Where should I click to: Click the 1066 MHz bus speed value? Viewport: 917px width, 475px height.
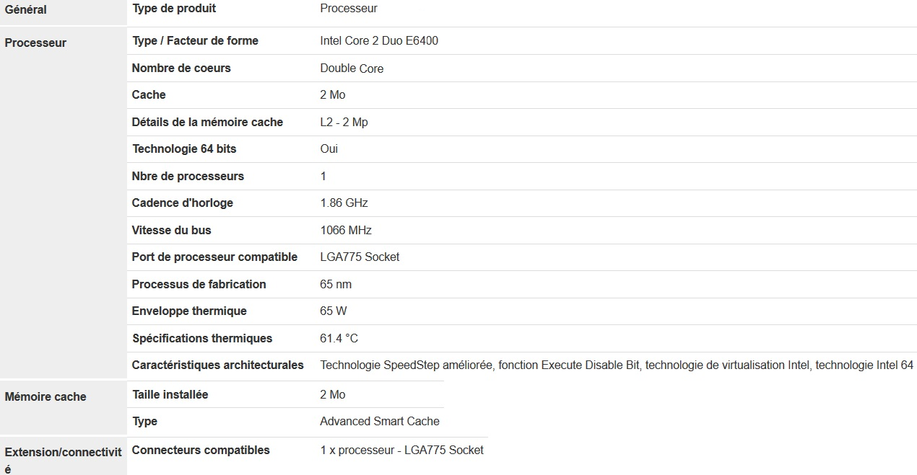pos(346,231)
